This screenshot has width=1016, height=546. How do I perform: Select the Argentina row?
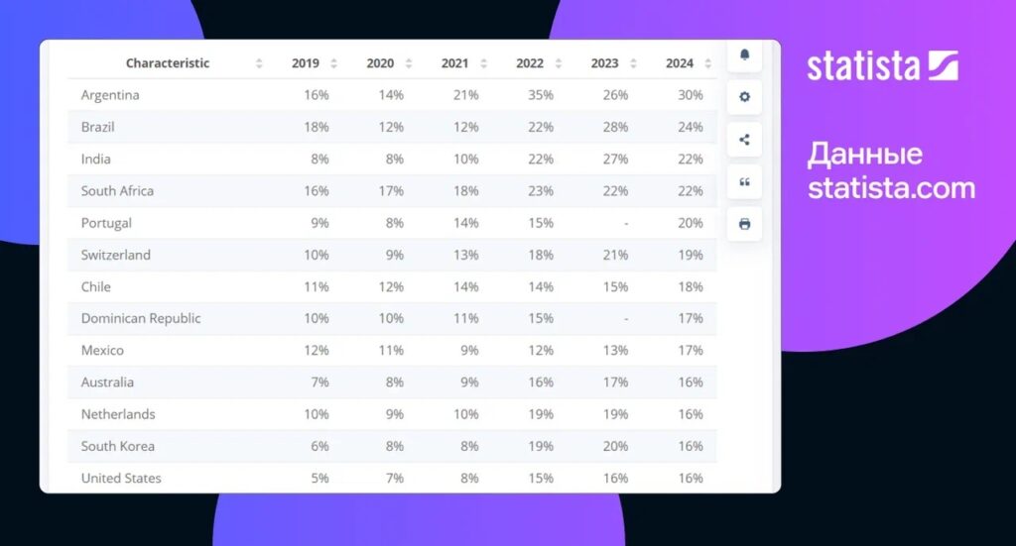click(392, 95)
